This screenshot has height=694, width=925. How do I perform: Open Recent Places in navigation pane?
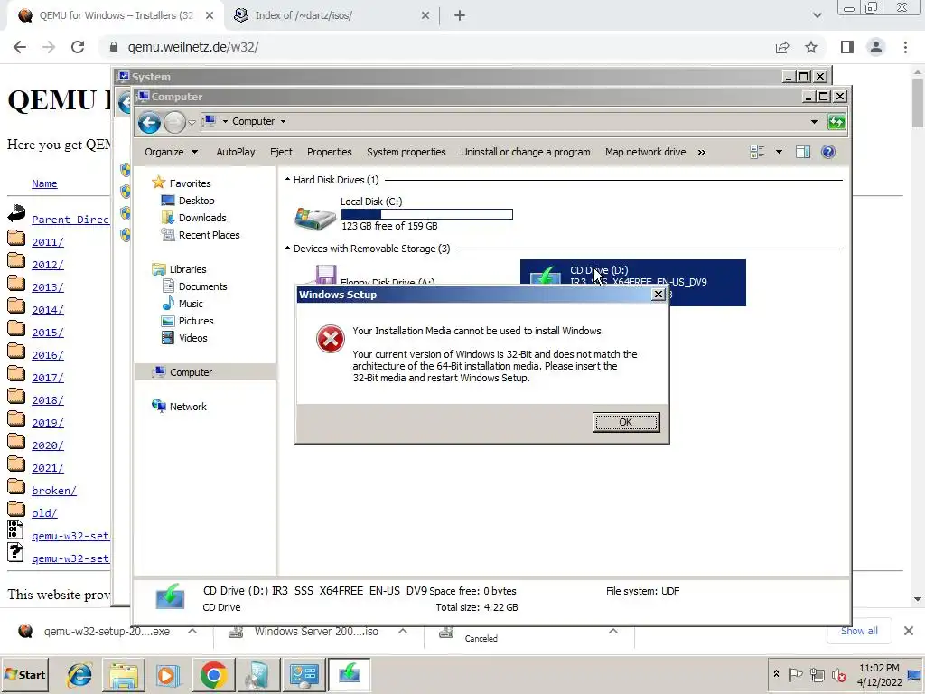pos(210,235)
